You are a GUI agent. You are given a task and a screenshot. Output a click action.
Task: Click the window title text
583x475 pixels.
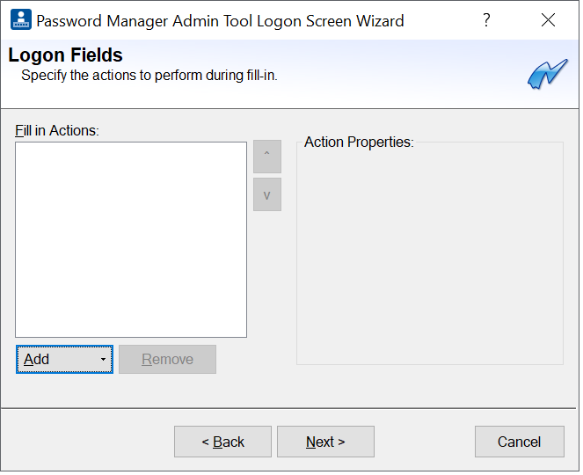point(220,20)
